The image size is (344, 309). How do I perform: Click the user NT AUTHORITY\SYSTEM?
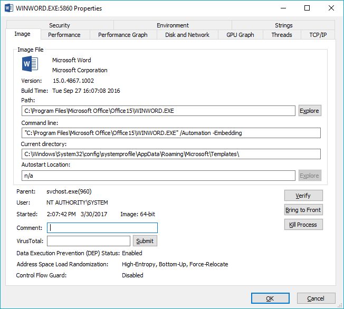pos(77,202)
